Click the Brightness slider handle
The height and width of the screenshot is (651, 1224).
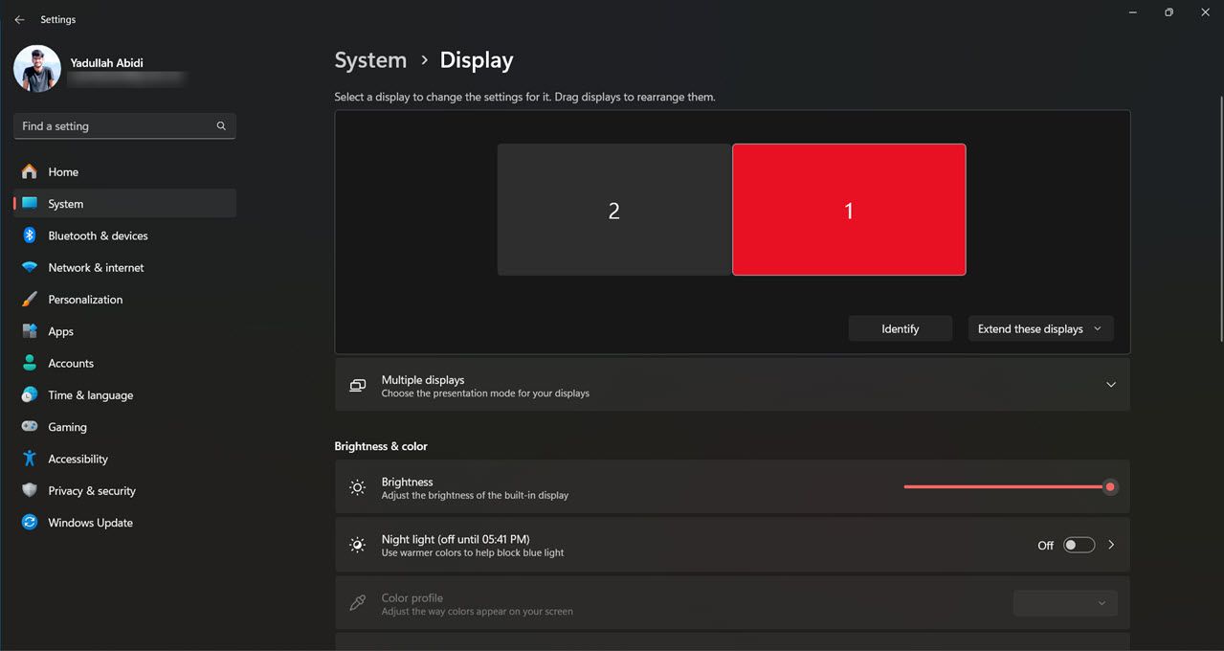1109,486
